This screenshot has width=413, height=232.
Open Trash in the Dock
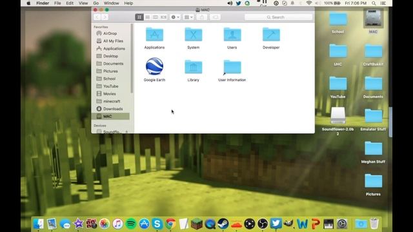point(374,224)
